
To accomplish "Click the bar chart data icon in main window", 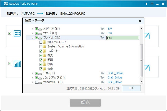I will [17, 64].
